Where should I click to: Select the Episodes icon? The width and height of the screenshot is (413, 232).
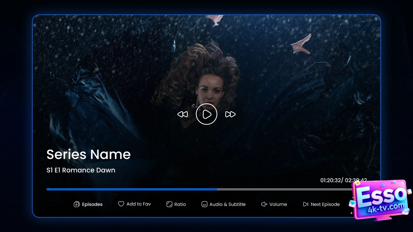[x=76, y=204]
